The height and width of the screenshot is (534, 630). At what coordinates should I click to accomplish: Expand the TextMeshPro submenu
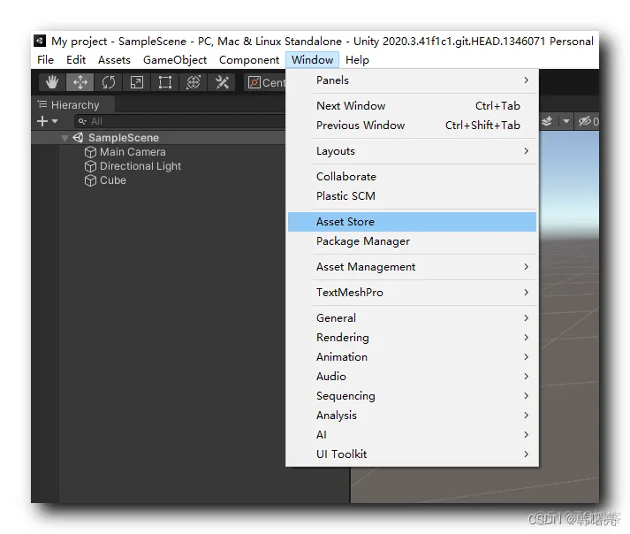pyautogui.click(x=413, y=293)
